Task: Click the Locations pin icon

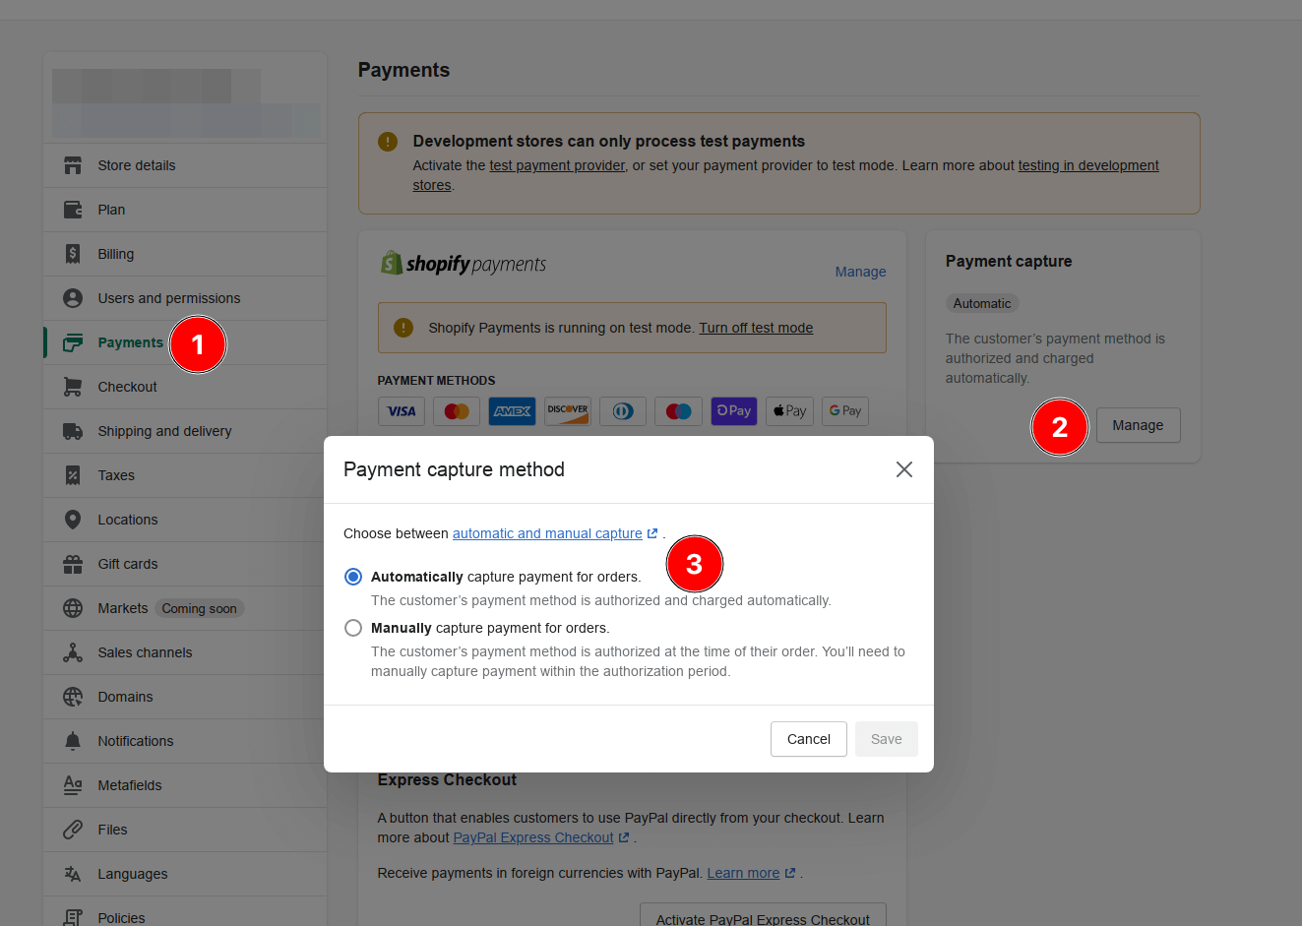Action: (x=73, y=520)
